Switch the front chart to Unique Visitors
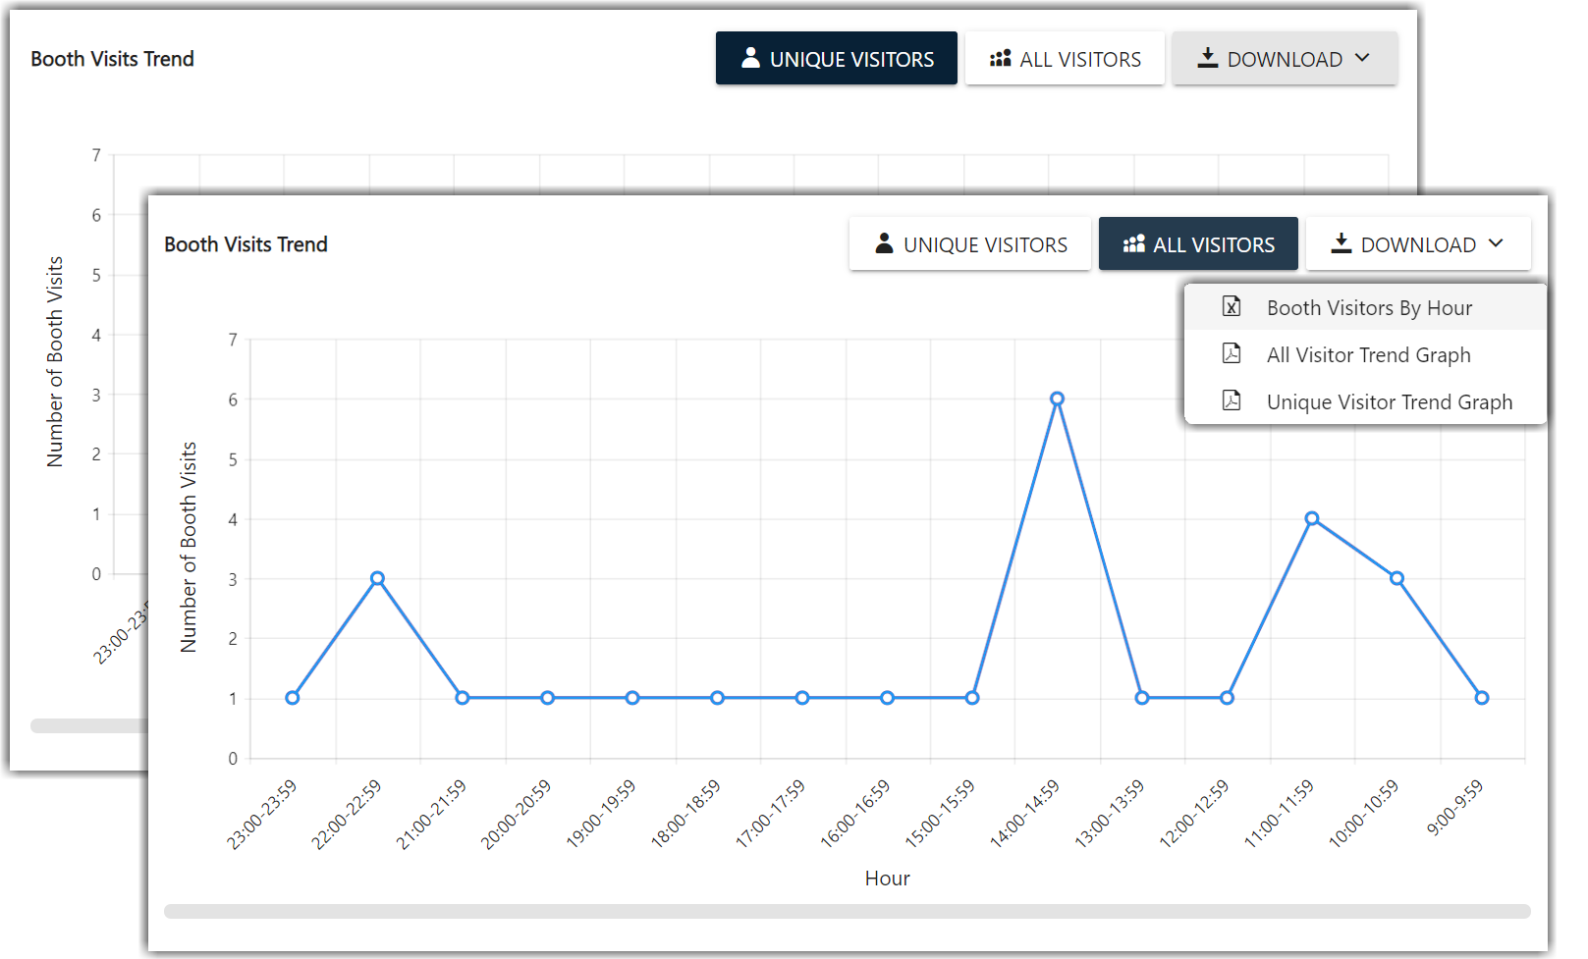 pyautogui.click(x=969, y=244)
